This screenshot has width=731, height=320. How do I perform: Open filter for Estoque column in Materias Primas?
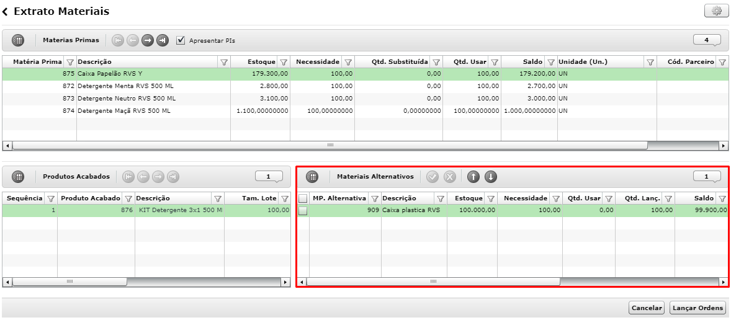[x=283, y=62]
